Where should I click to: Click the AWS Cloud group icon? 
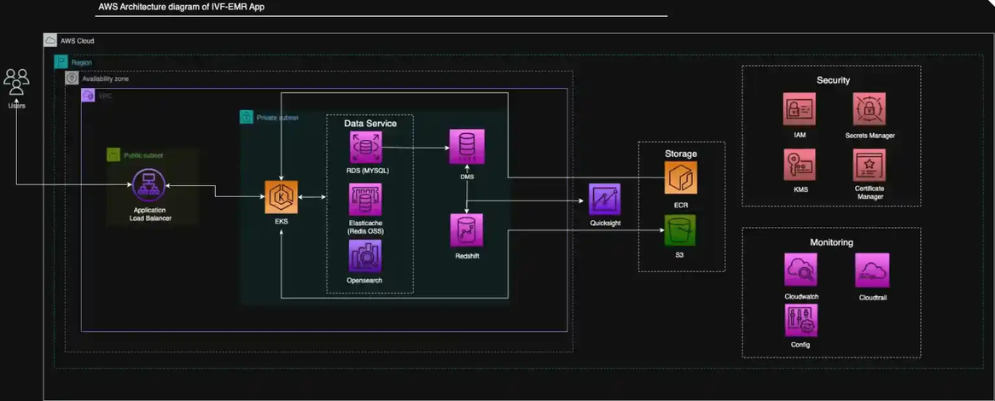pyautogui.click(x=49, y=40)
